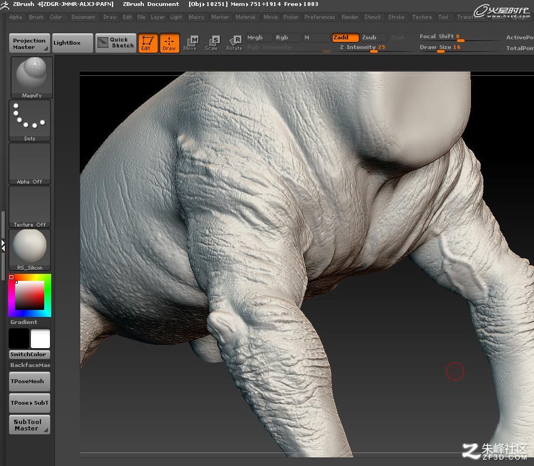The height and width of the screenshot is (466, 534).
Task: Click the ZBrush logo in title bar
Action: [5, 4]
